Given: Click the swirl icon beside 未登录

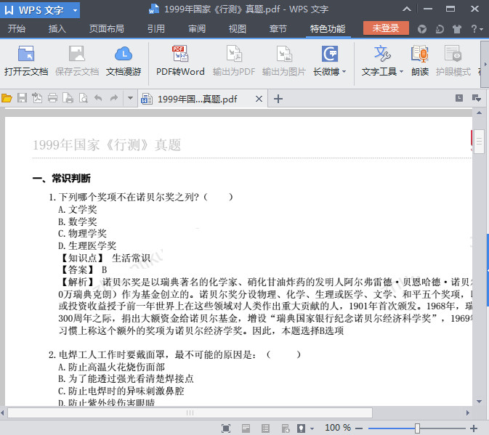Looking at the screenshot, I should [x=440, y=29].
